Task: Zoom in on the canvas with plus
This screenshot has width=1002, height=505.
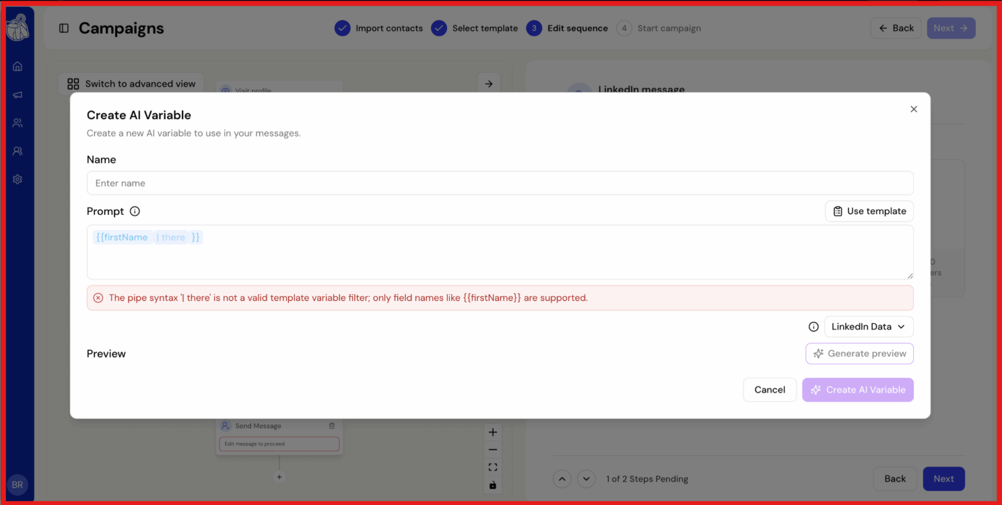Action: [x=493, y=432]
